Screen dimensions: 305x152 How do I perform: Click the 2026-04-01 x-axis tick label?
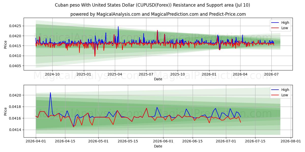[36, 141]
